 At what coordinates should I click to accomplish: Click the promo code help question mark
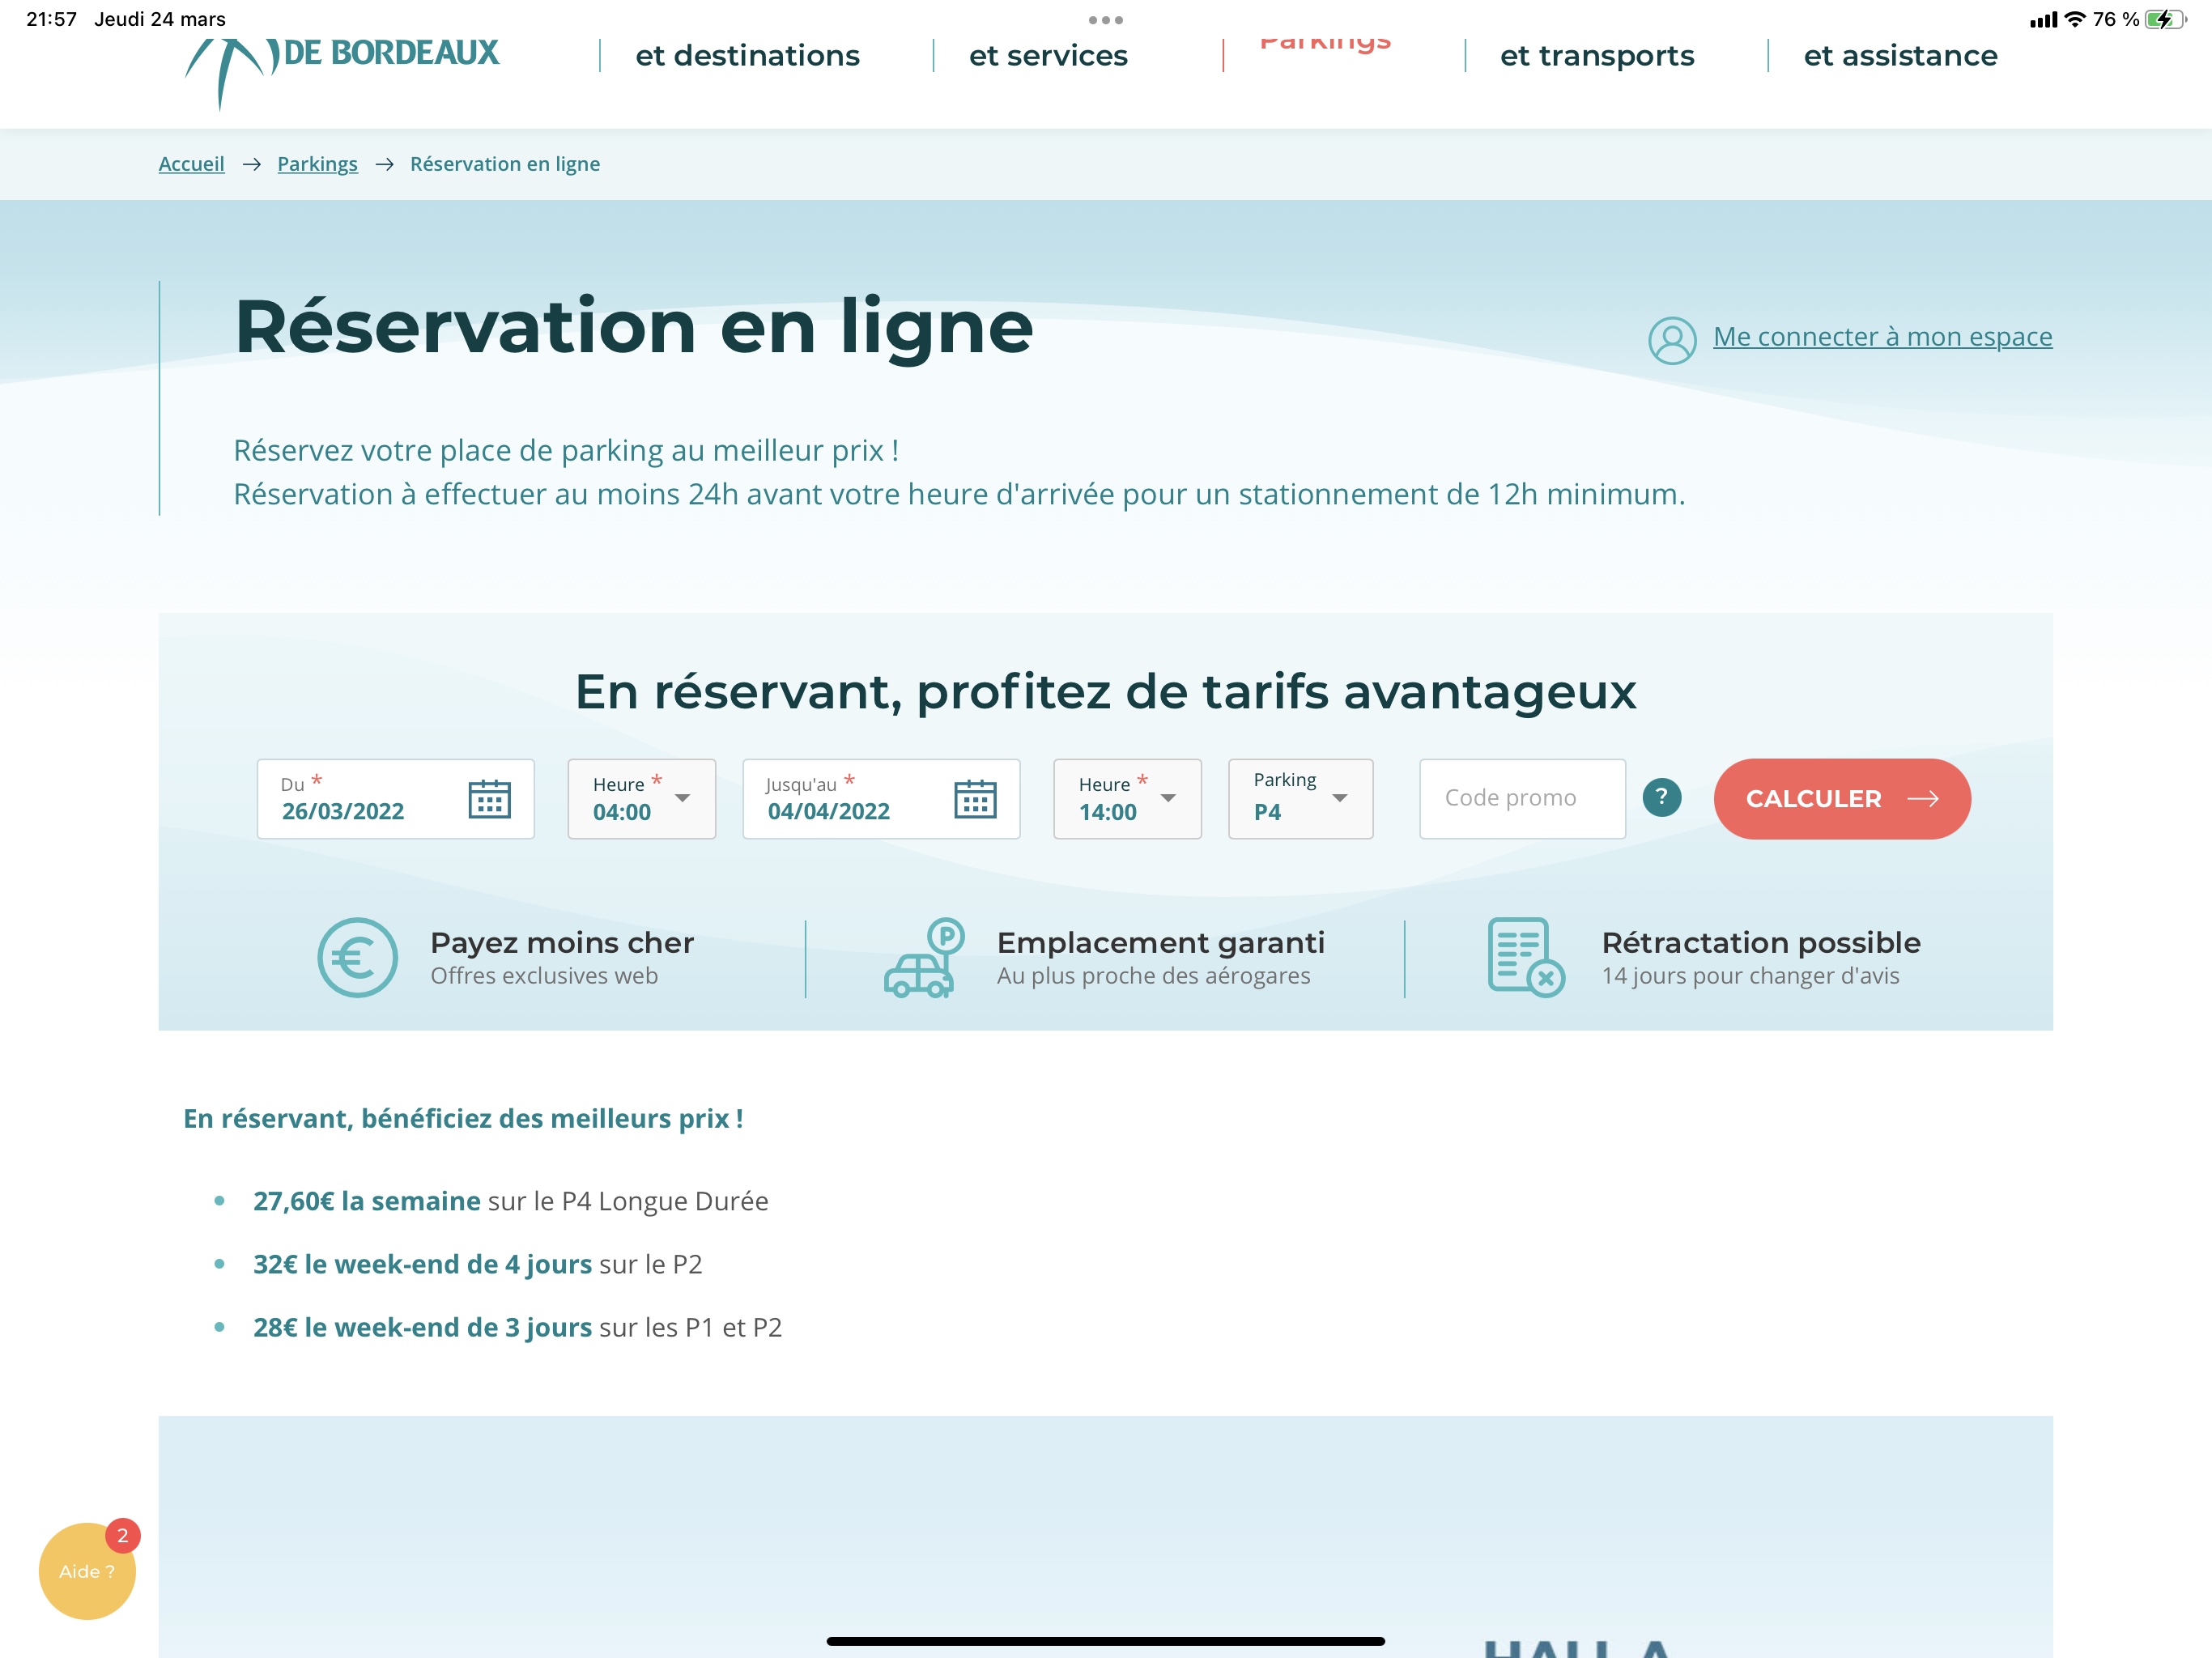pyautogui.click(x=1661, y=797)
